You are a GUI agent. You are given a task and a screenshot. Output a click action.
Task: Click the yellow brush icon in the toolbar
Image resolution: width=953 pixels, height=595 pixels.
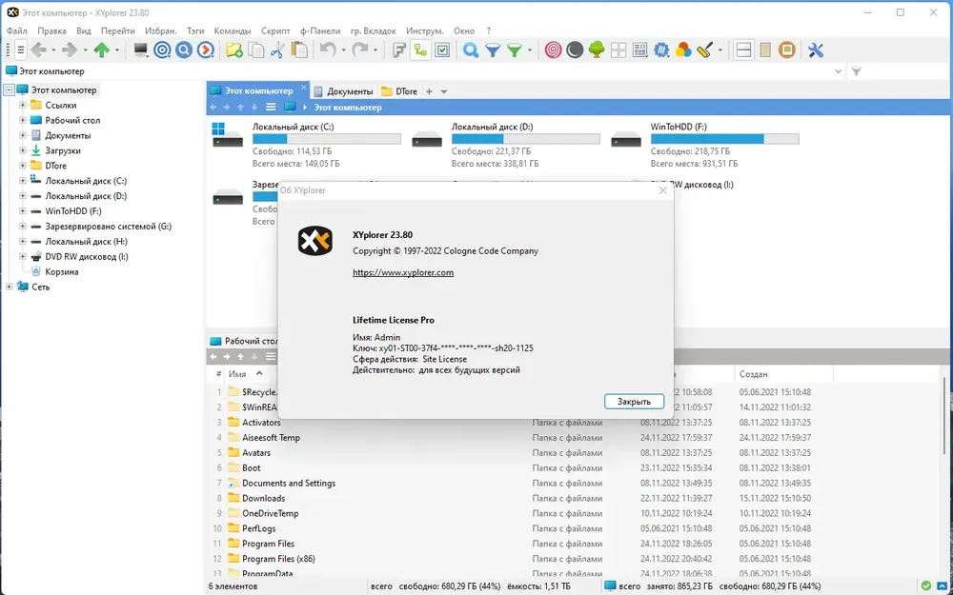pyautogui.click(x=705, y=50)
